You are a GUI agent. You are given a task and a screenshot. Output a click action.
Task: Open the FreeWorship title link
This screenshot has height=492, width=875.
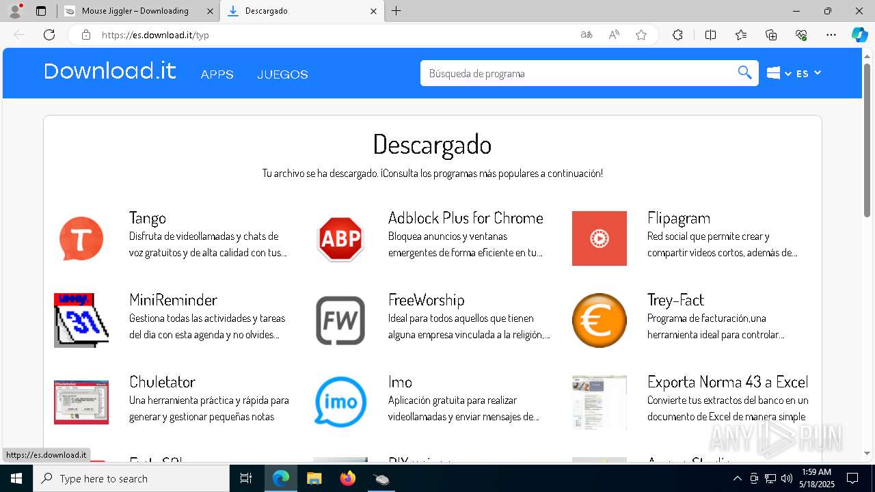[x=427, y=300]
